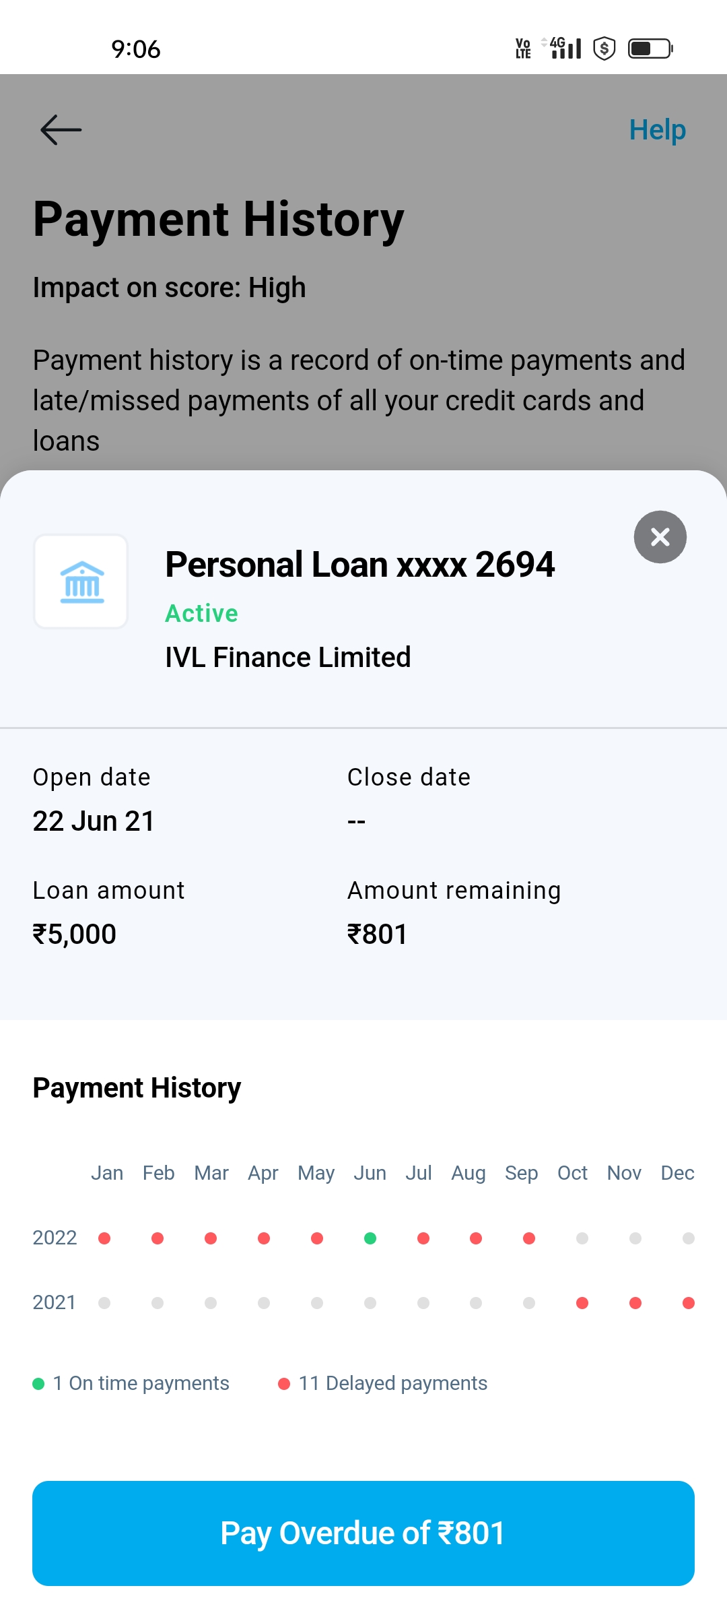This screenshot has width=727, height=1617.
Task: Tap the Personal Loan xxxx 2694 title
Action: [x=360, y=565]
